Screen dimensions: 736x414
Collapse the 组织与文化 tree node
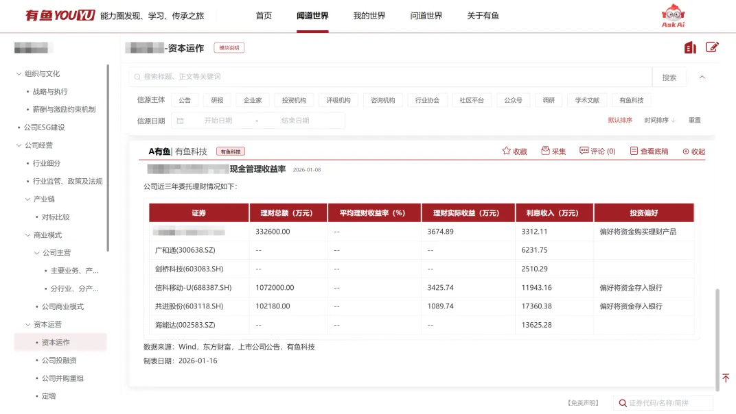point(19,73)
